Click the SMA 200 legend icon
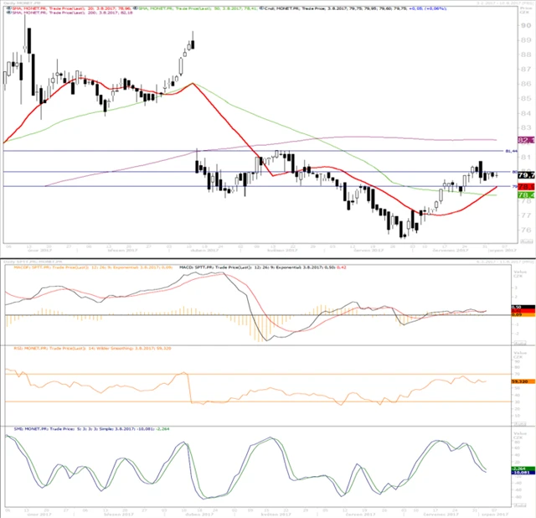This screenshot has width=536, height=518. [8, 15]
